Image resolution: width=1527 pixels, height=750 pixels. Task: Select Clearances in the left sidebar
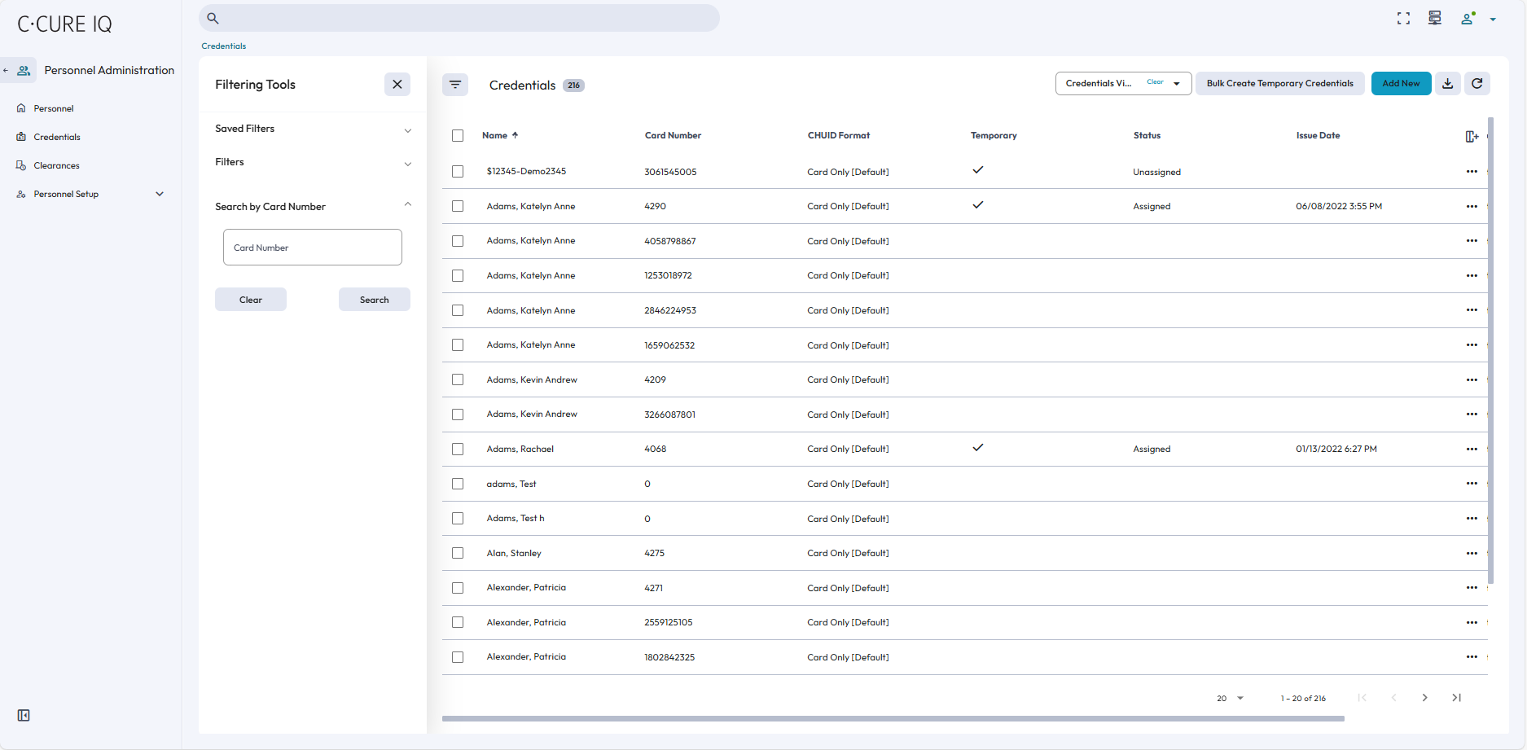point(55,165)
